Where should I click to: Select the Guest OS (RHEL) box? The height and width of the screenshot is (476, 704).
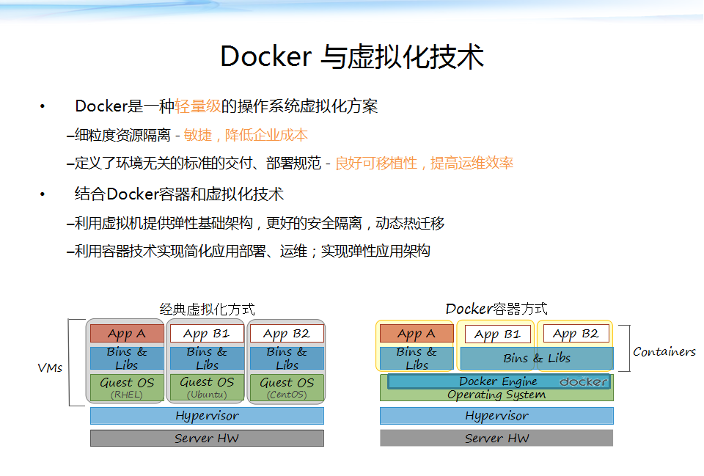coord(127,387)
